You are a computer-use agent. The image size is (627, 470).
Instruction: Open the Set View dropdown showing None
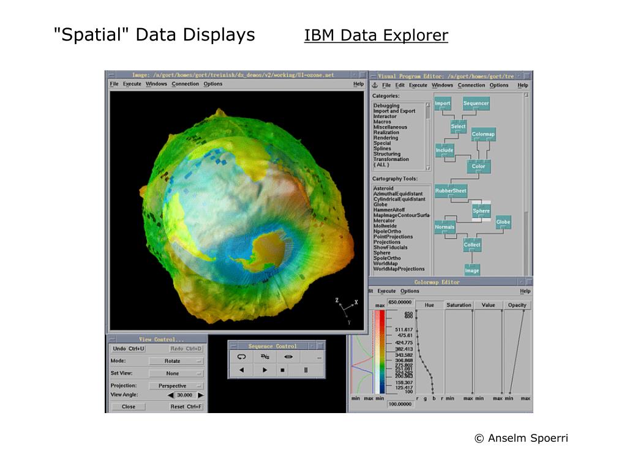(x=176, y=373)
